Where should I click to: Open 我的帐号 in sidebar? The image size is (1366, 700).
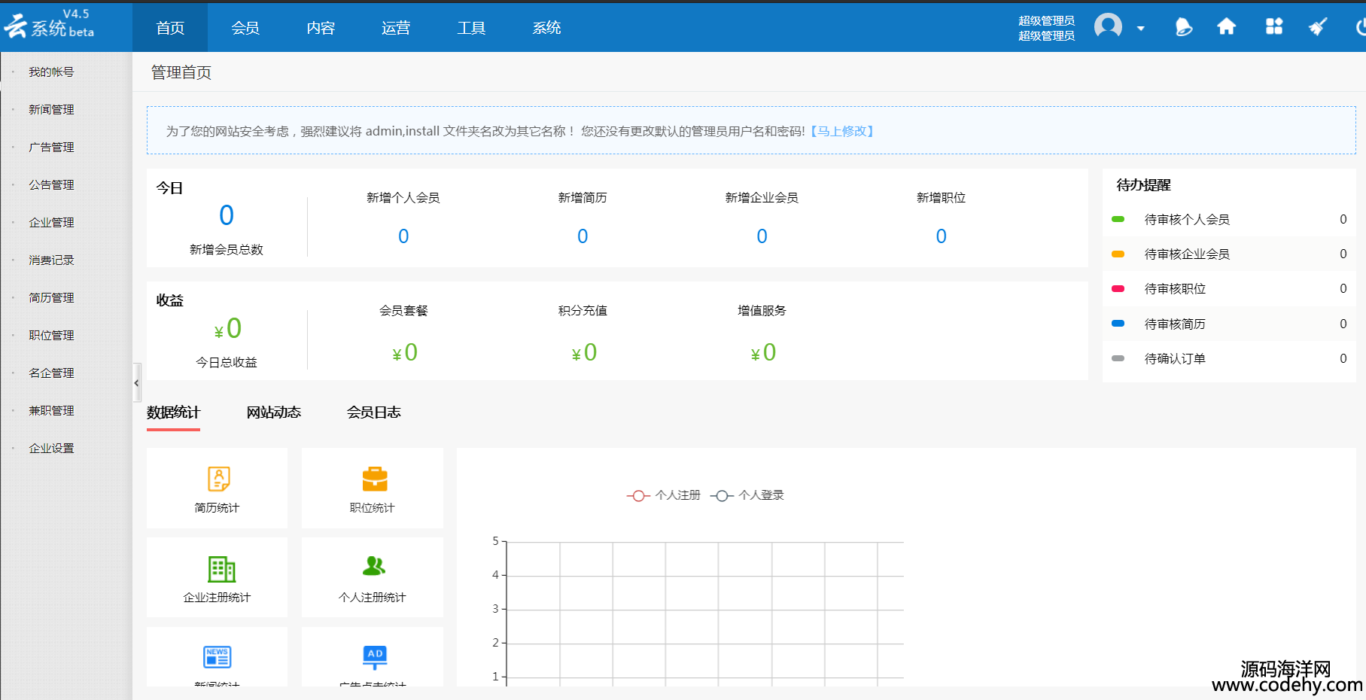coord(51,72)
